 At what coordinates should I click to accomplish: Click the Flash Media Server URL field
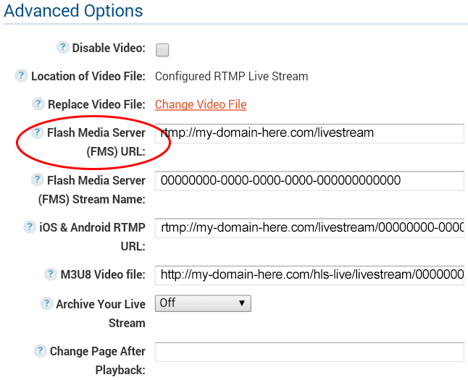coord(309,133)
